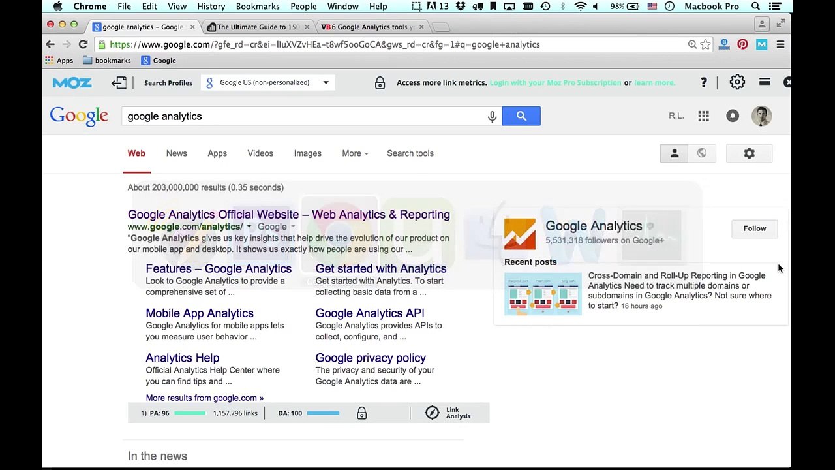The image size is (835, 470).
Task: Open the Search Profiles dropdown
Action: (x=267, y=82)
